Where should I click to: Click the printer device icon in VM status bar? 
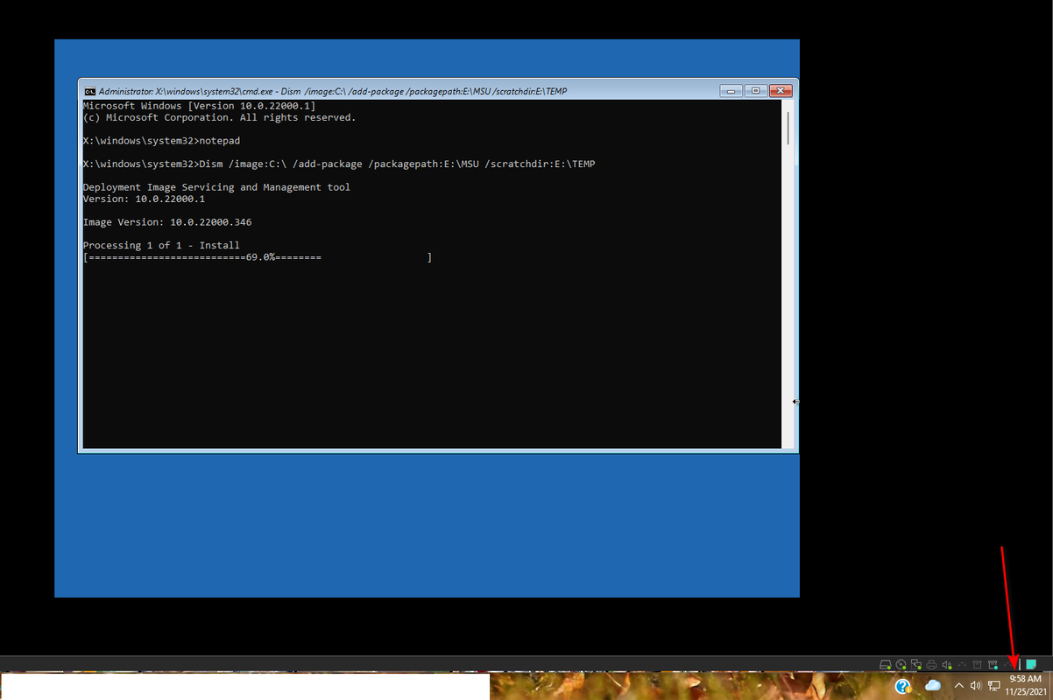(931, 665)
